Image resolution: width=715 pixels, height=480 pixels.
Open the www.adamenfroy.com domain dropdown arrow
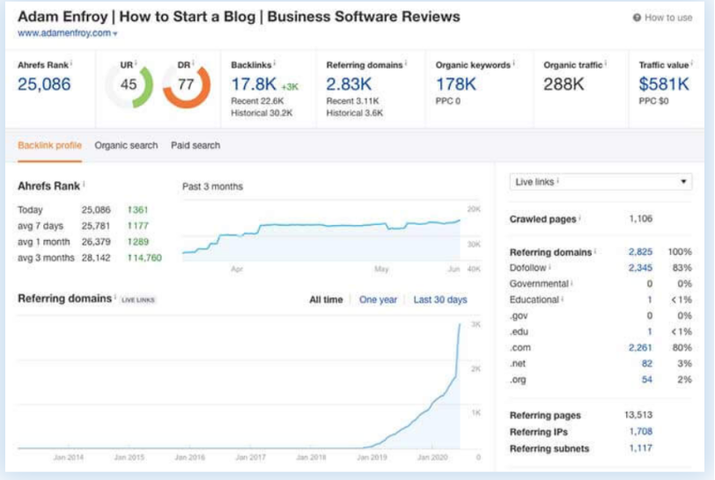[114, 33]
